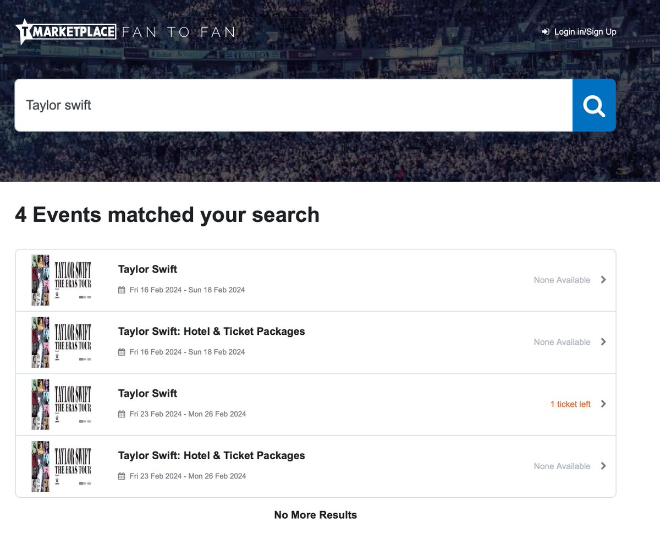
Task: Click date text of last row Hotel Packages
Action: [x=188, y=477]
